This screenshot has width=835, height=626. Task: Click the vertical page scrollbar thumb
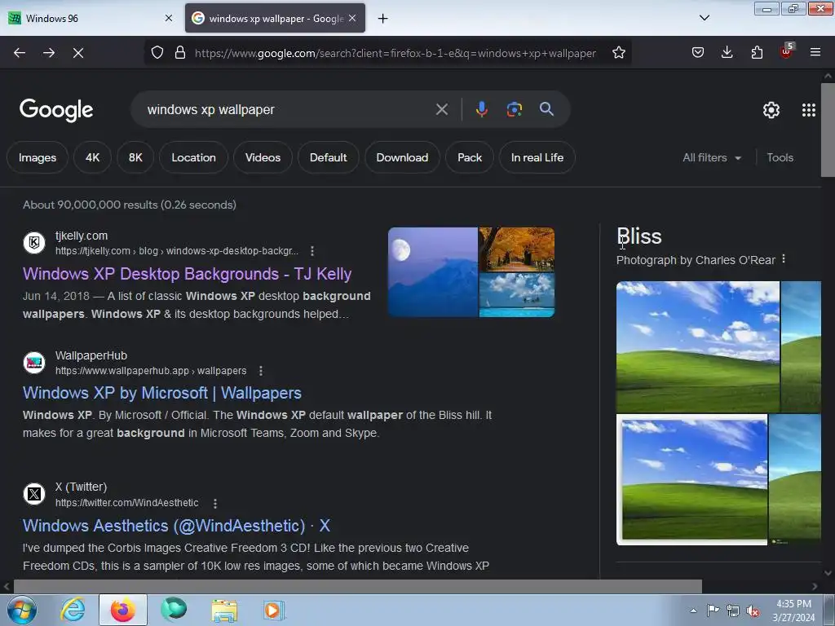coord(828,130)
